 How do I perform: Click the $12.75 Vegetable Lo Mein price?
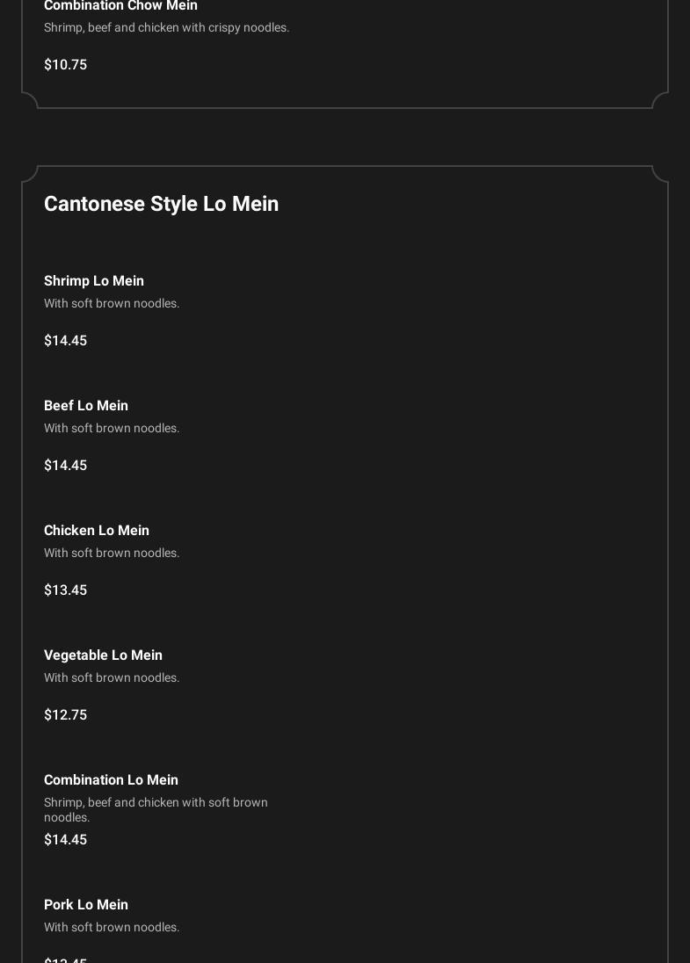[x=65, y=715]
